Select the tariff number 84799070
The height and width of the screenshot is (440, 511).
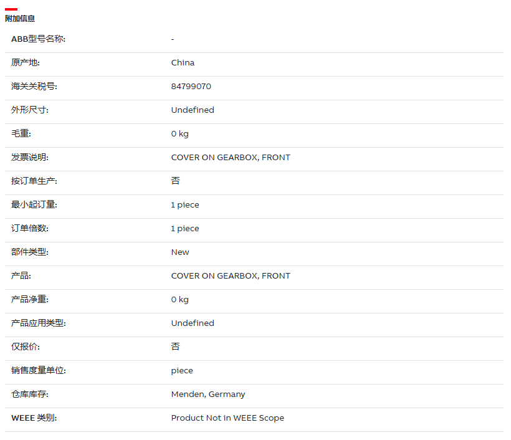click(191, 87)
